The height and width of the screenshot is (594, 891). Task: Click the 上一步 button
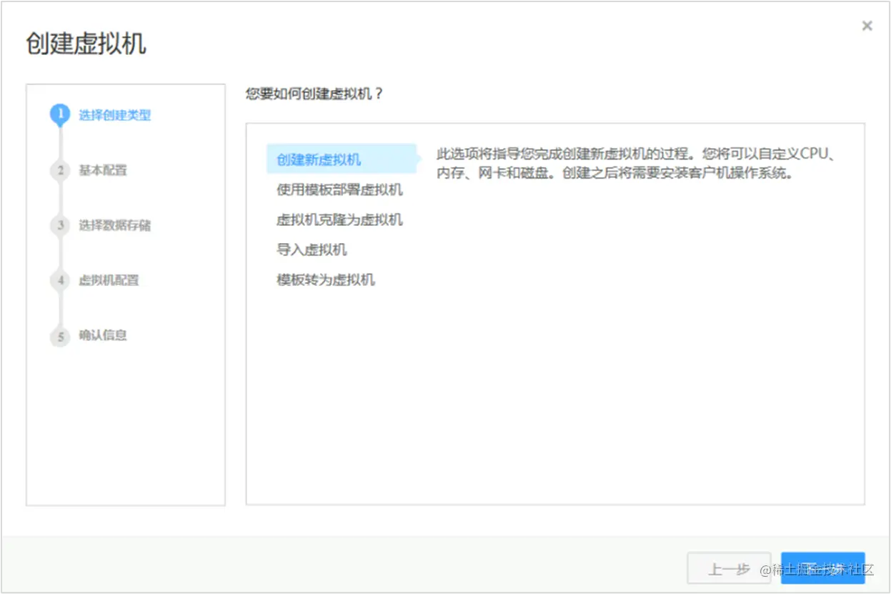[x=729, y=569]
